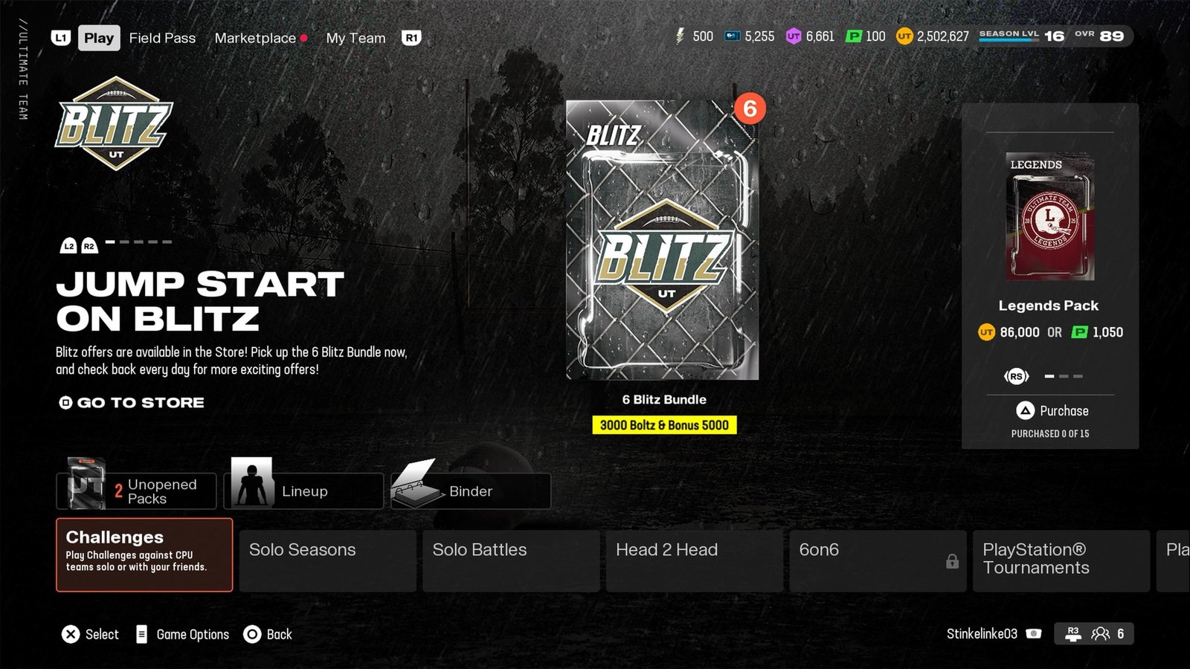The image size is (1190, 669).
Task: Switch to the Field Pass tab
Action: click(x=162, y=38)
